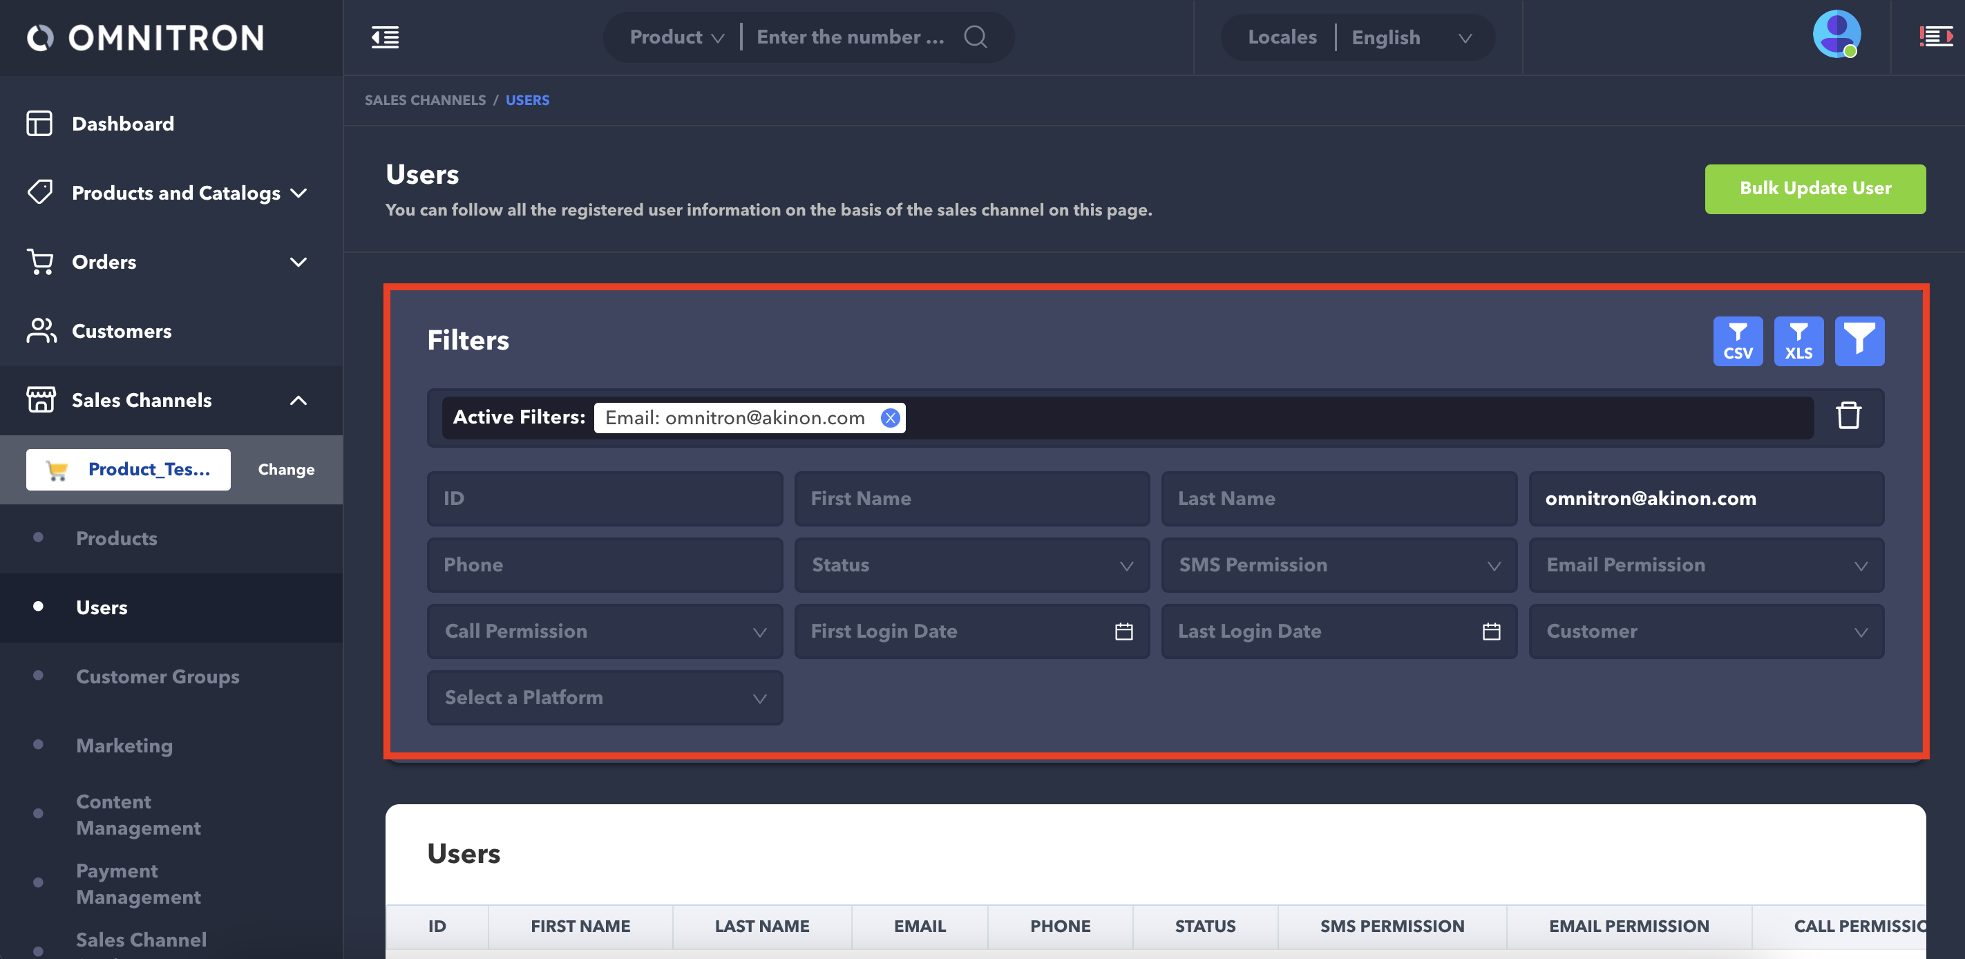Image resolution: width=1965 pixels, height=959 pixels.
Task: Collapse the Sales Channels sidebar section
Action: point(298,401)
